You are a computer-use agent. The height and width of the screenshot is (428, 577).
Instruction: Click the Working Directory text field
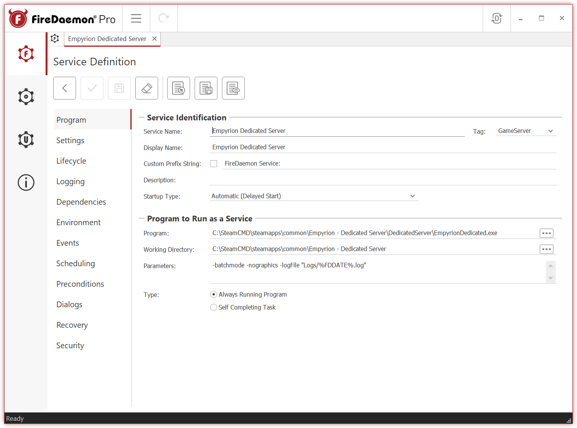pyautogui.click(x=374, y=249)
